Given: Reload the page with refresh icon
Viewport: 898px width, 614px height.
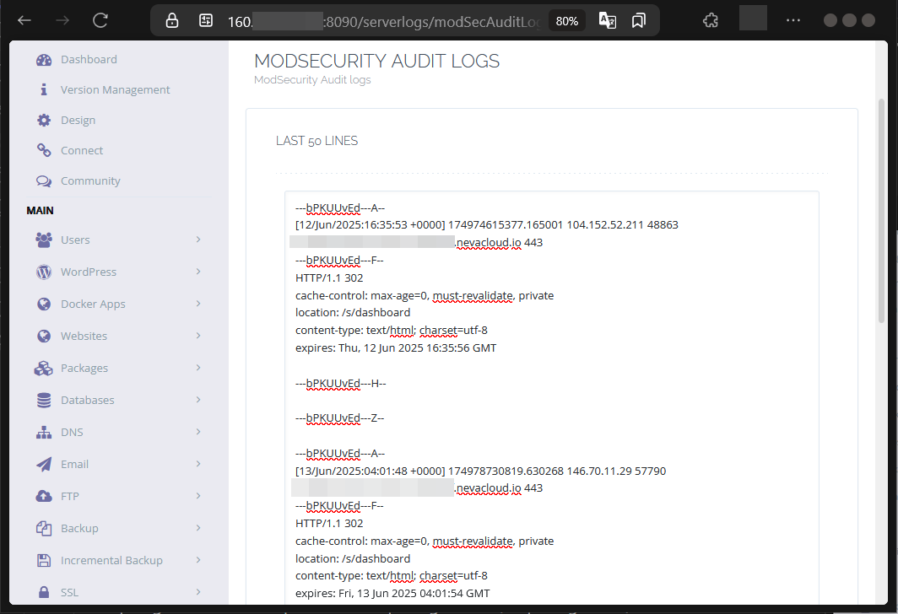Looking at the screenshot, I should click(x=100, y=20).
